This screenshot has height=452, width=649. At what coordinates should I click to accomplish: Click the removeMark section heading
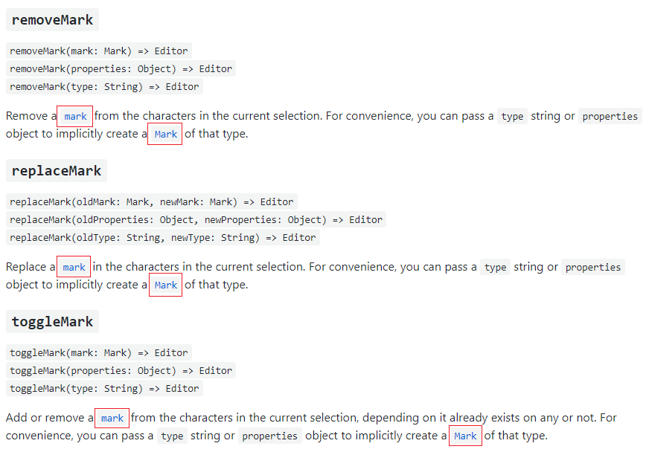tap(52, 20)
